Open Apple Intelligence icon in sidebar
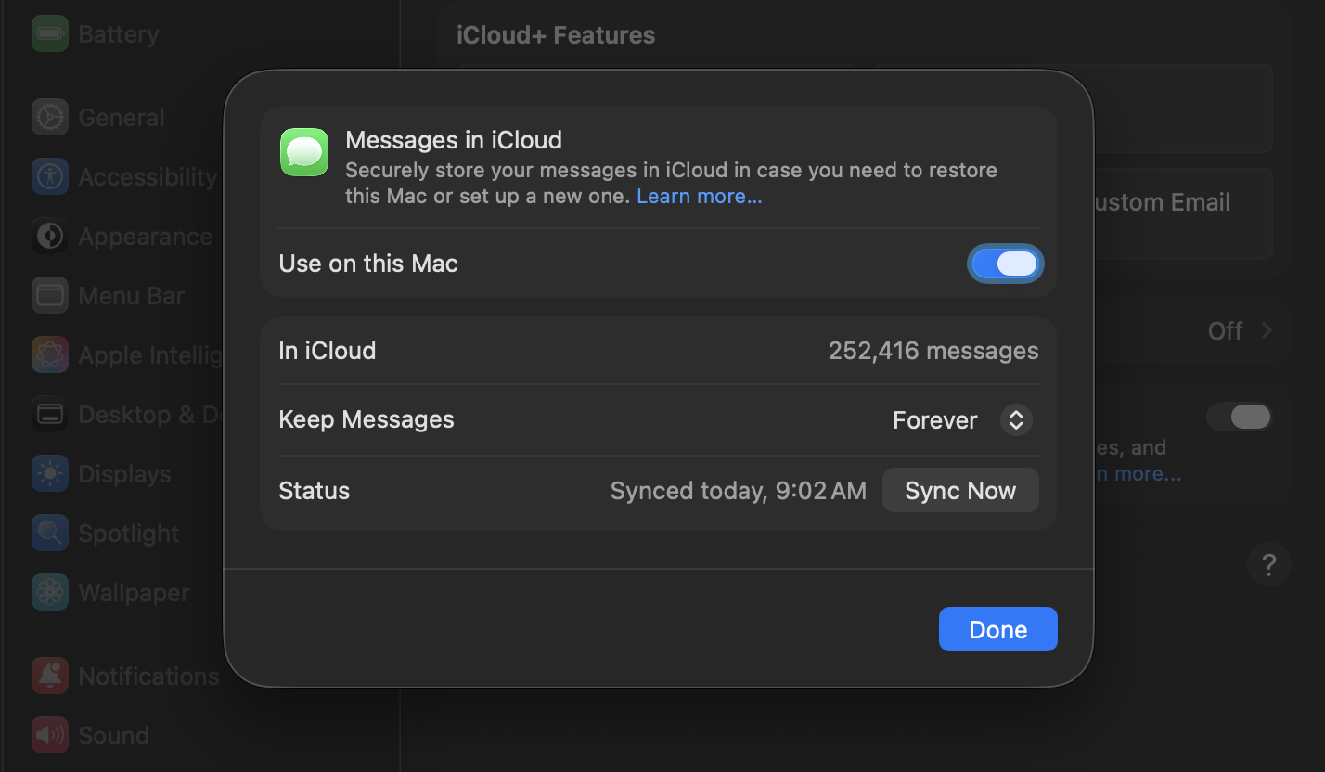The height and width of the screenshot is (772, 1325). pyautogui.click(x=50, y=355)
